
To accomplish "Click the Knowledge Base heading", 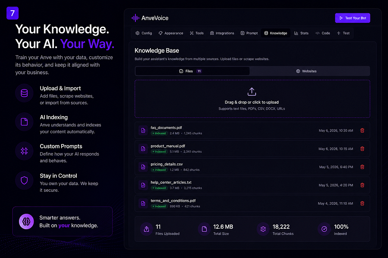I will [x=156, y=51].
